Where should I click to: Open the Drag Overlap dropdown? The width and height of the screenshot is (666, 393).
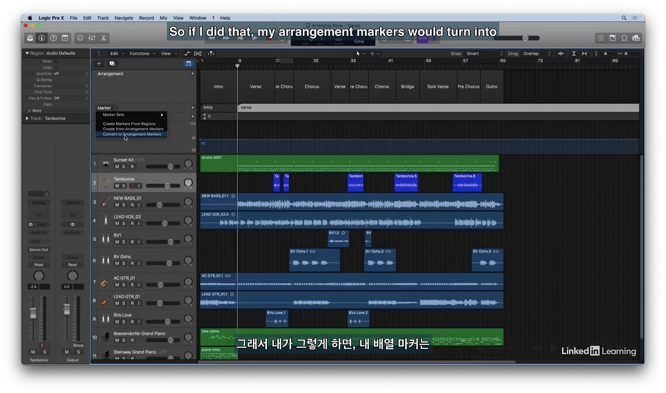click(537, 54)
